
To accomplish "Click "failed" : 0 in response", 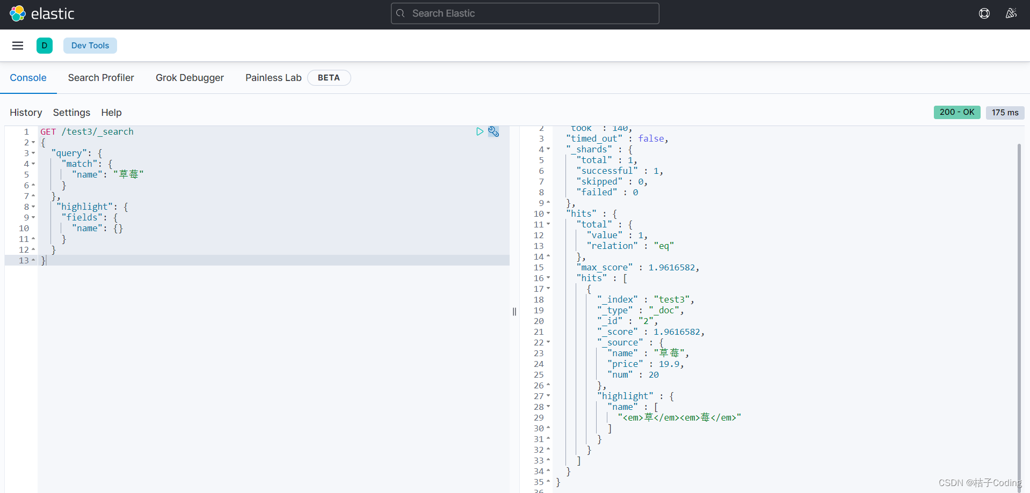I will click(607, 192).
